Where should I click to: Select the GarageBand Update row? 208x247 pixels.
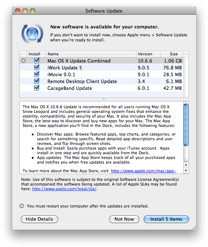pos(101,88)
